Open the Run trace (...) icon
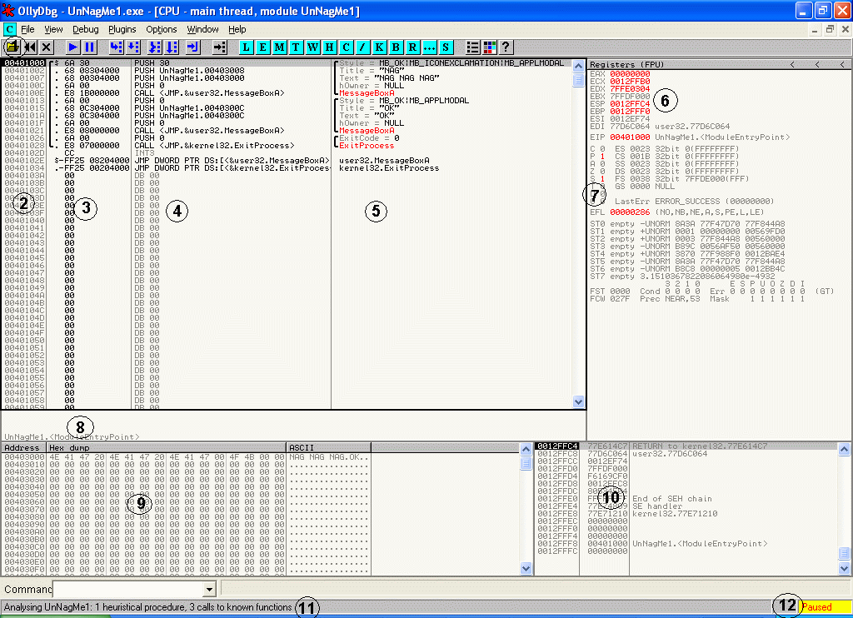 click(x=429, y=47)
